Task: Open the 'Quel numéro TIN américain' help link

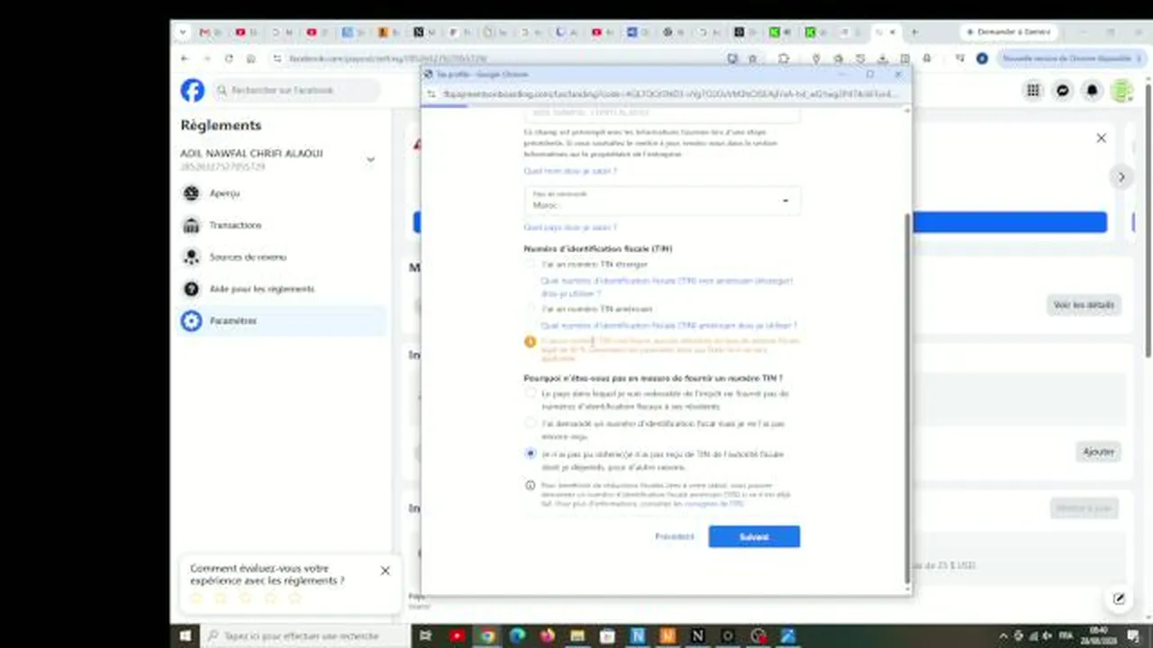Action: 668,325
